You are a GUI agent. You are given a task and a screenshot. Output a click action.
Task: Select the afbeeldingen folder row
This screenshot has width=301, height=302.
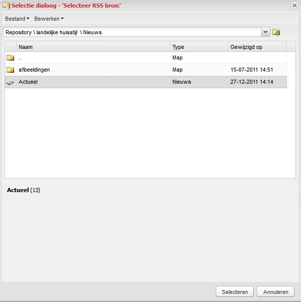(146, 70)
